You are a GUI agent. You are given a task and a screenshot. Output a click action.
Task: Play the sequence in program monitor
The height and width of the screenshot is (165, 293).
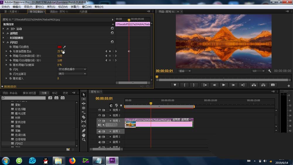[224, 85]
